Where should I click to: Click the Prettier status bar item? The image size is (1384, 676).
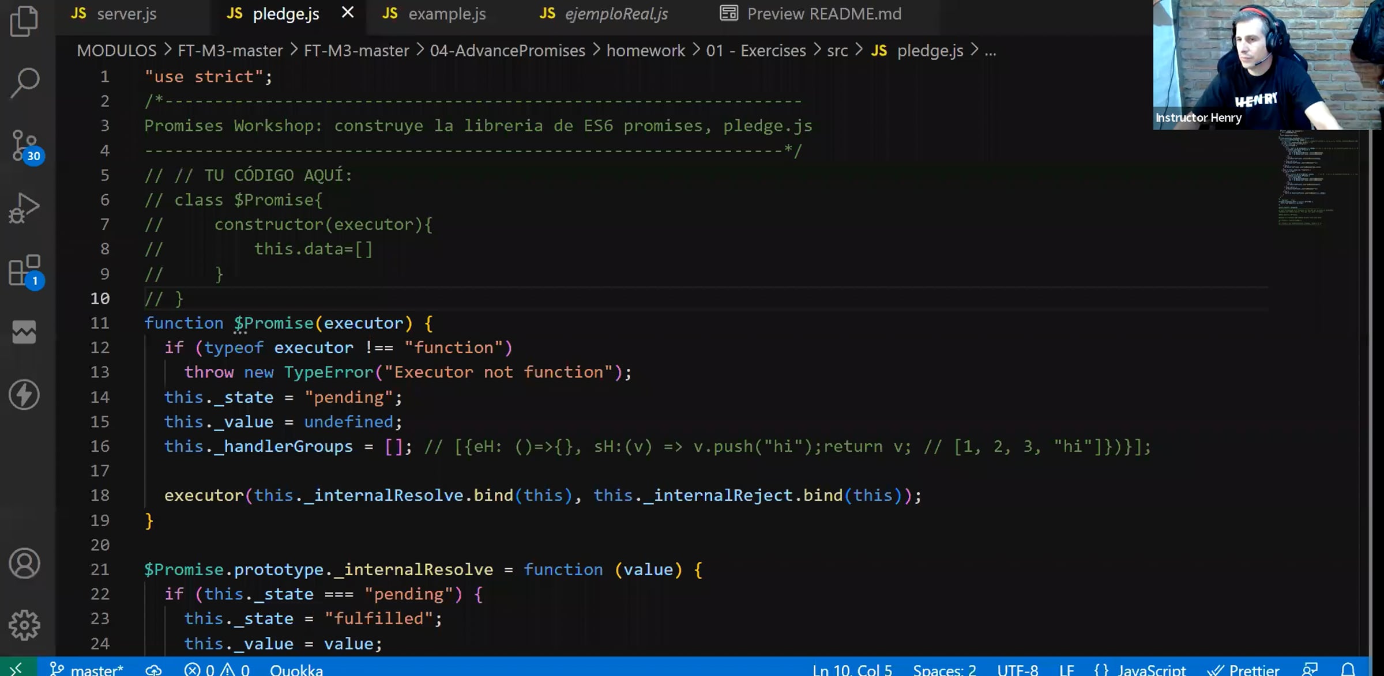1244,670
